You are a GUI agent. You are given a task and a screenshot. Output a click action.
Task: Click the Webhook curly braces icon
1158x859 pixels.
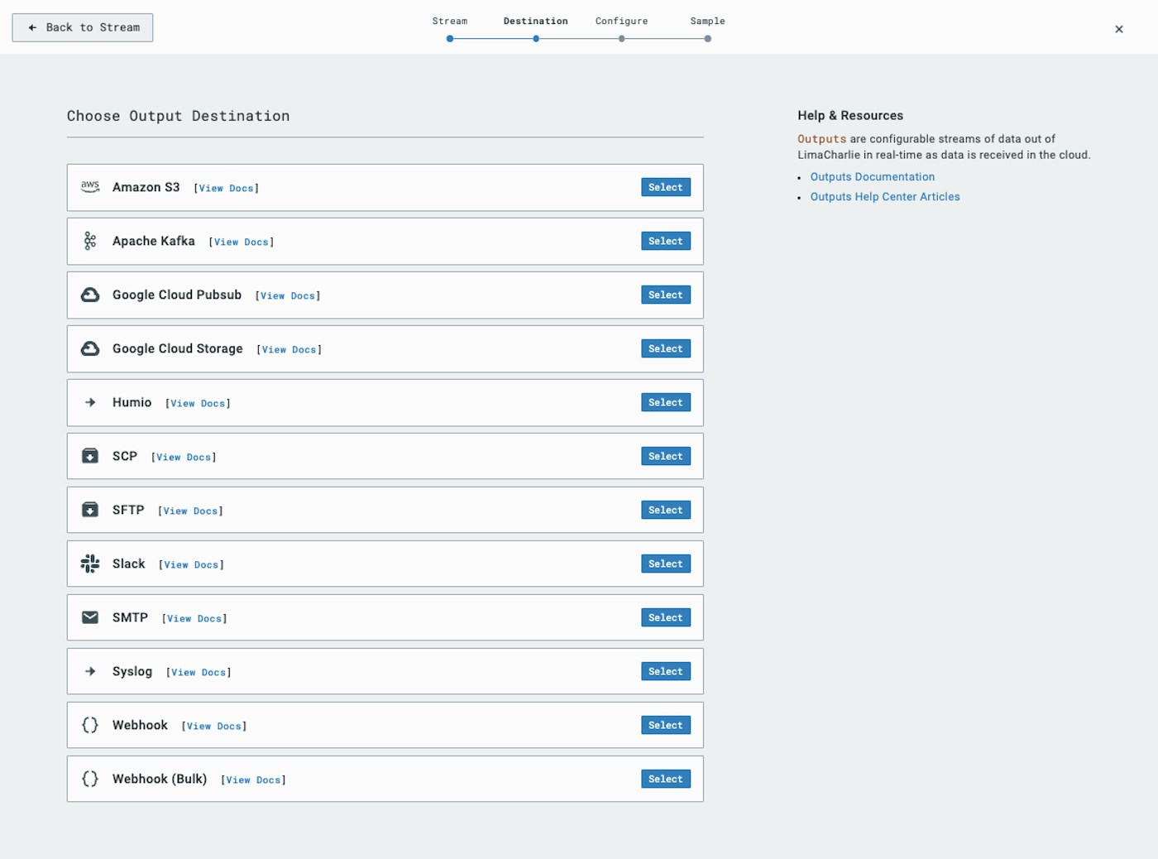pyautogui.click(x=90, y=725)
